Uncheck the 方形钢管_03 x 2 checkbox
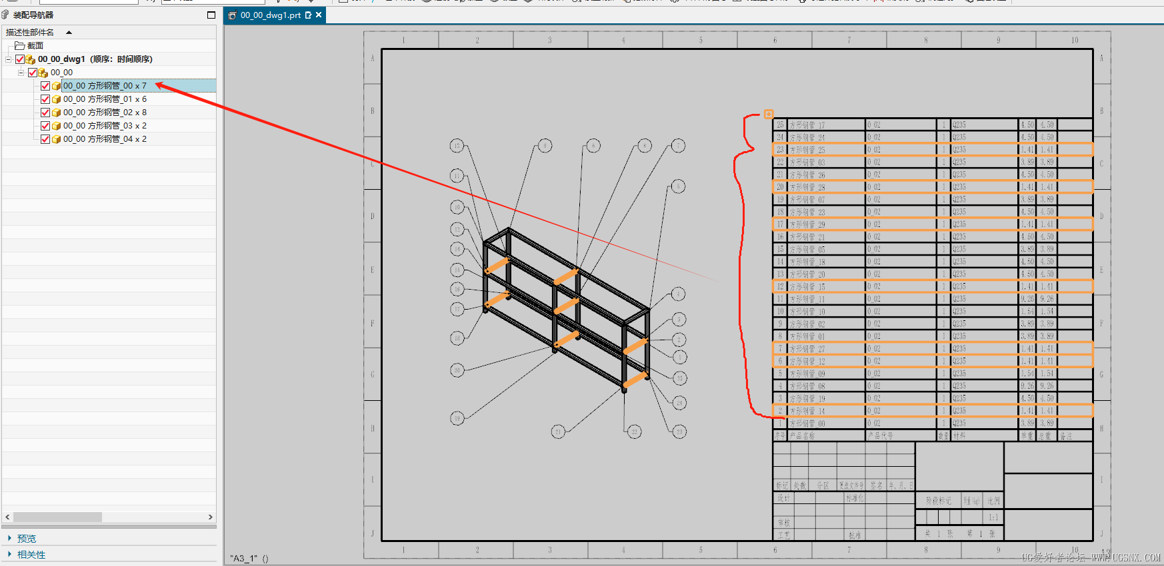Image resolution: width=1164 pixels, height=566 pixels. pyautogui.click(x=45, y=126)
